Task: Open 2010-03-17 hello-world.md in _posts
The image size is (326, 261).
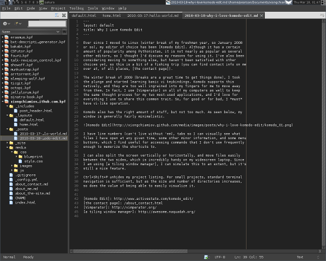Action: pos(43,134)
